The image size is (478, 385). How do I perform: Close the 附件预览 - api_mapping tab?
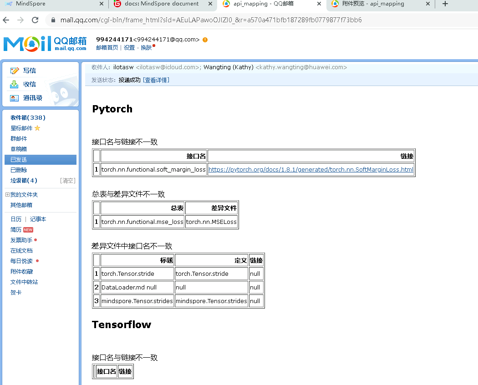[428, 4]
